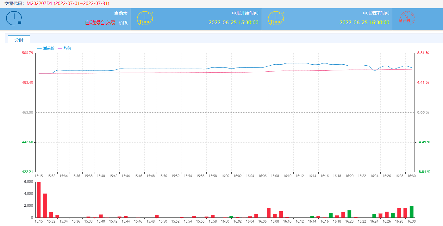
Task: Toggle the 当前价 legend series
Action: pyautogui.click(x=46, y=48)
